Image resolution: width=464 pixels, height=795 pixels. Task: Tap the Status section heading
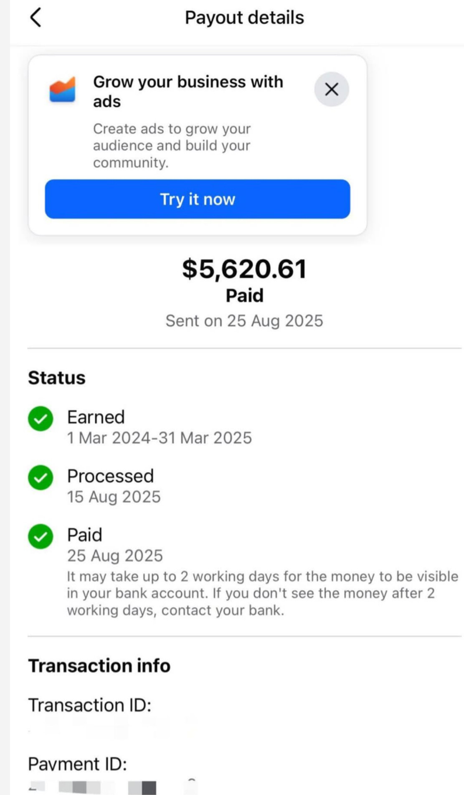pos(57,378)
